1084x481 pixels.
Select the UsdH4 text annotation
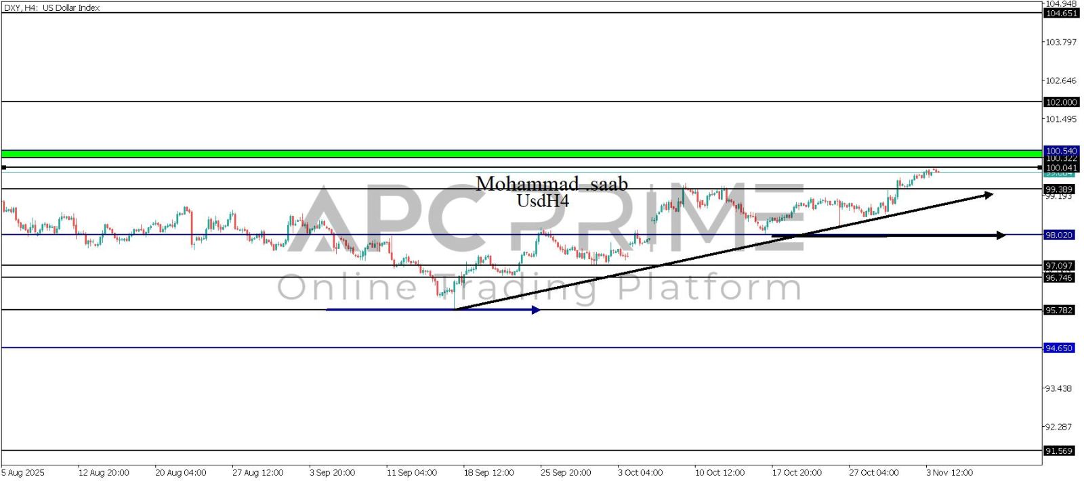pos(543,201)
